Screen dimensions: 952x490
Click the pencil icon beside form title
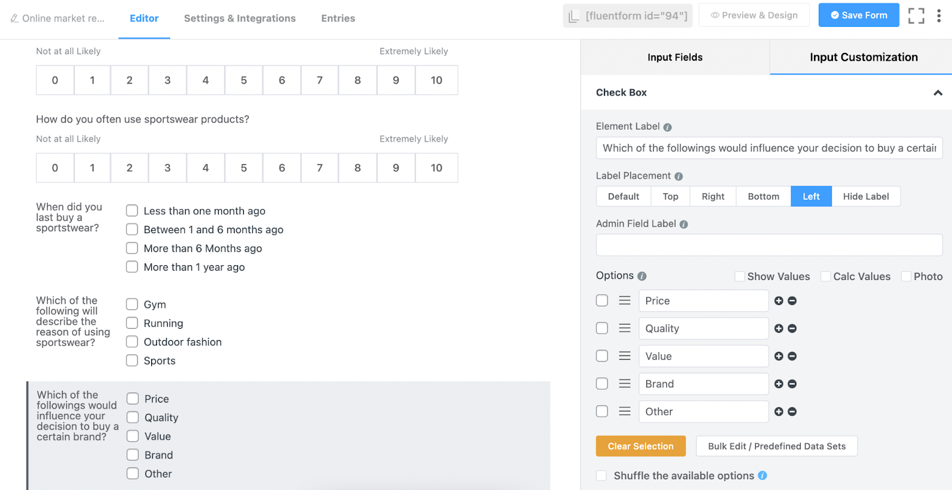click(14, 18)
